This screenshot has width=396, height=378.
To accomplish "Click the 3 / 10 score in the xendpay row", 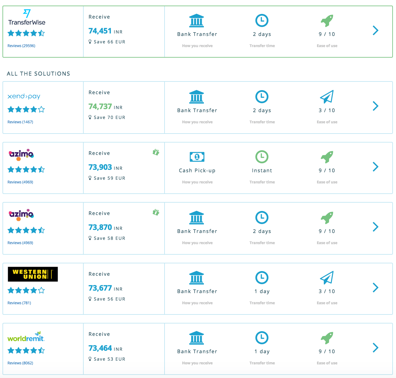I will pyautogui.click(x=327, y=110).
